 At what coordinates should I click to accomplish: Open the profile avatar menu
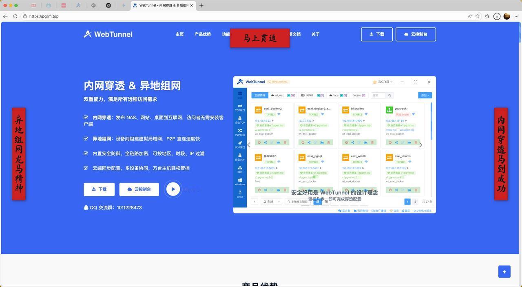click(x=507, y=16)
